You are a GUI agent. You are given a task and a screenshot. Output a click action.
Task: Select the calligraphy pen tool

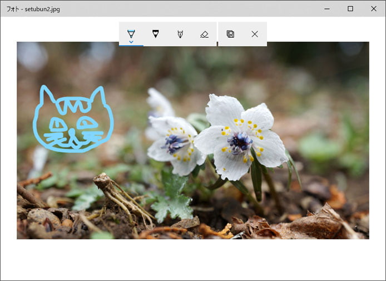tap(180, 34)
